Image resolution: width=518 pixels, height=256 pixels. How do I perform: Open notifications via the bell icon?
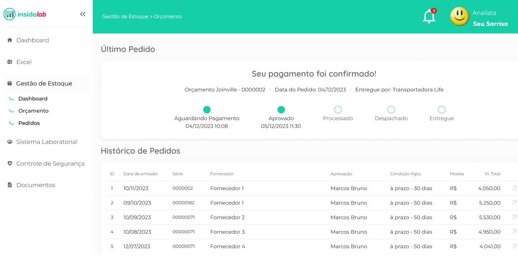pyautogui.click(x=428, y=16)
